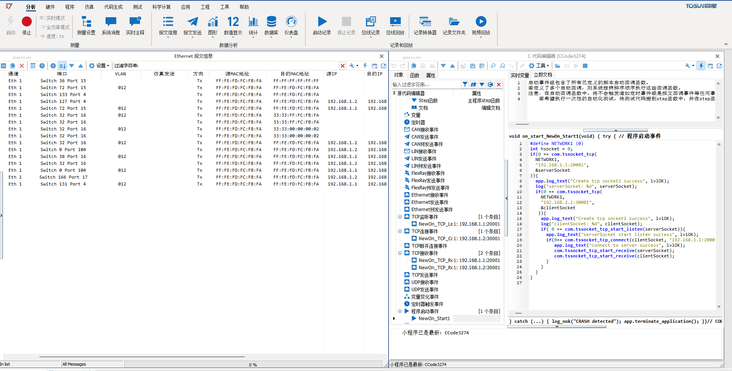This screenshot has width=732, height=371.
Task: Click 输入过滤字符串 object filter field
Action: (426, 85)
